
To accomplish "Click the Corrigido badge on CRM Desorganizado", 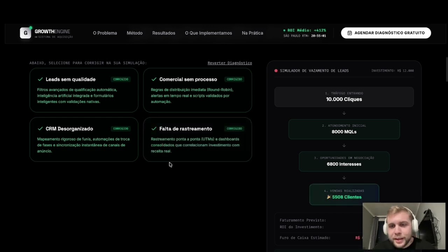I will [121, 129].
